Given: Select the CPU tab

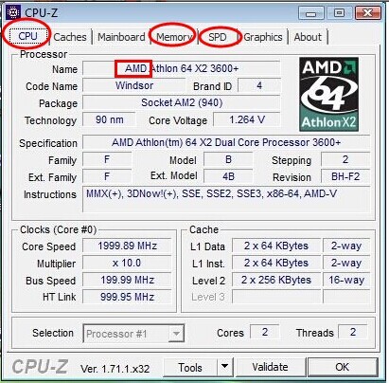Looking at the screenshot, I should pos(27,36).
